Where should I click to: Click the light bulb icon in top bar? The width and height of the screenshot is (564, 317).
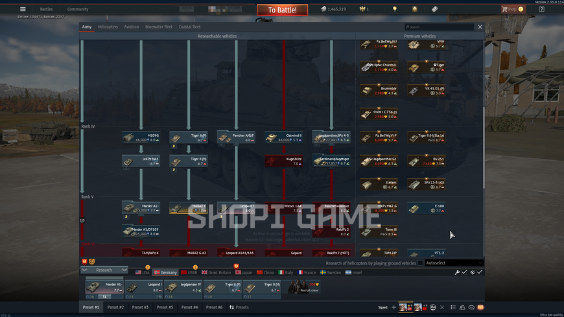pos(395,9)
